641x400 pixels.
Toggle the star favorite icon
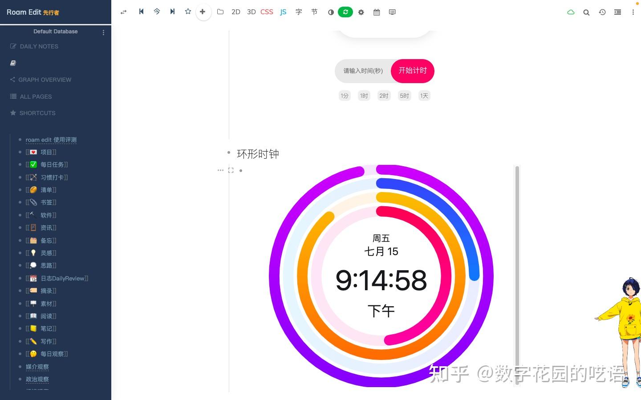pyautogui.click(x=188, y=12)
